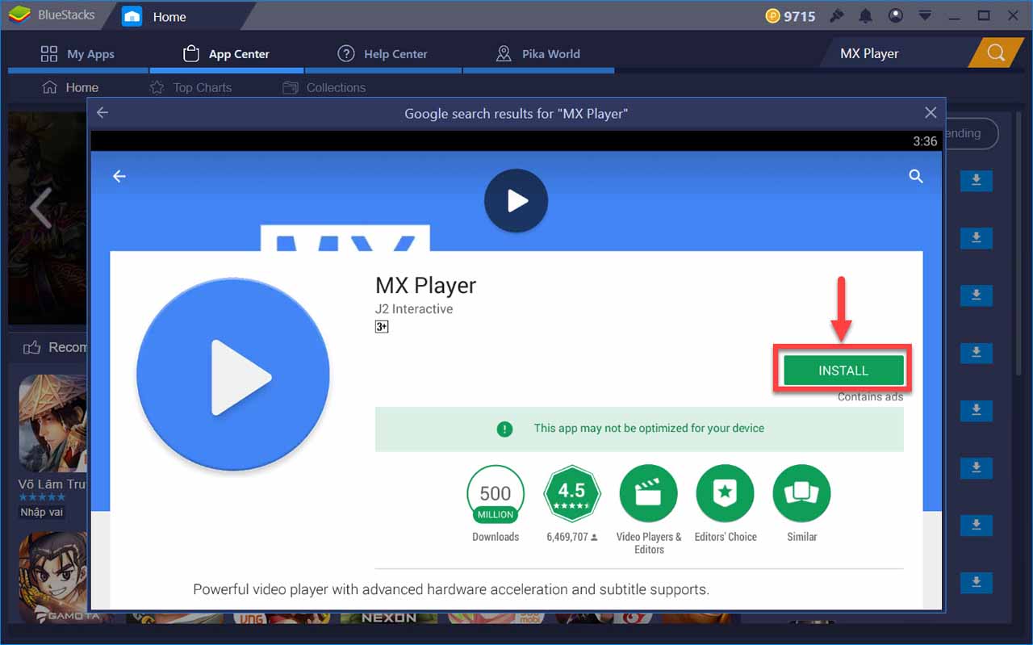Click the optimization warning message
This screenshot has height=645, width=1033.
[639, 429]
